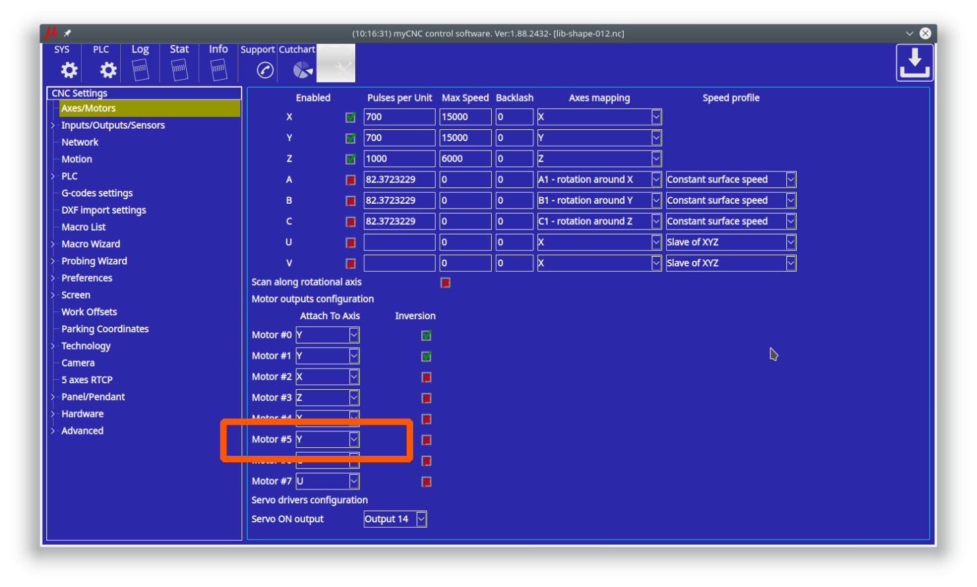This screenshot has height=587, width=977.
Task: Open the Cutchart pie icon
Action: click(302, 70)
